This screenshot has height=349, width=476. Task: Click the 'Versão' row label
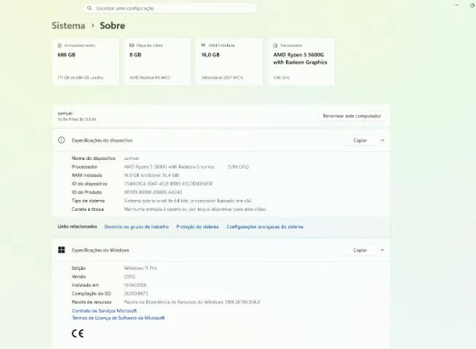tap(79, 276)
